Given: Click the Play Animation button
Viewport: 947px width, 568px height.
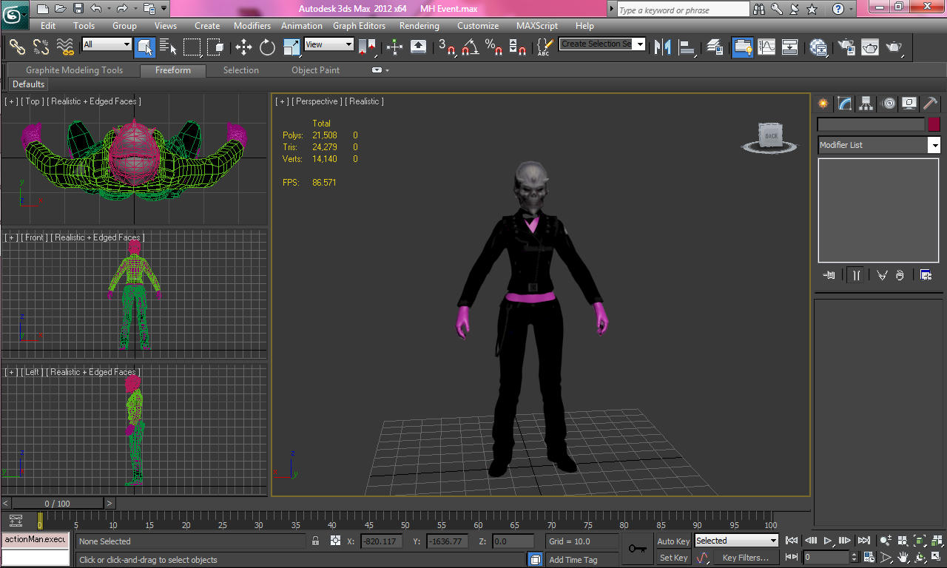Looking at the screenshot, I should point(828,541).
